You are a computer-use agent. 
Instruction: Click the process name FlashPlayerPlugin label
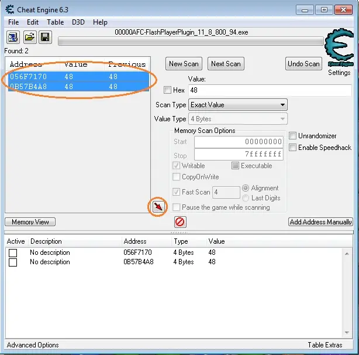[x=181, y=32]
